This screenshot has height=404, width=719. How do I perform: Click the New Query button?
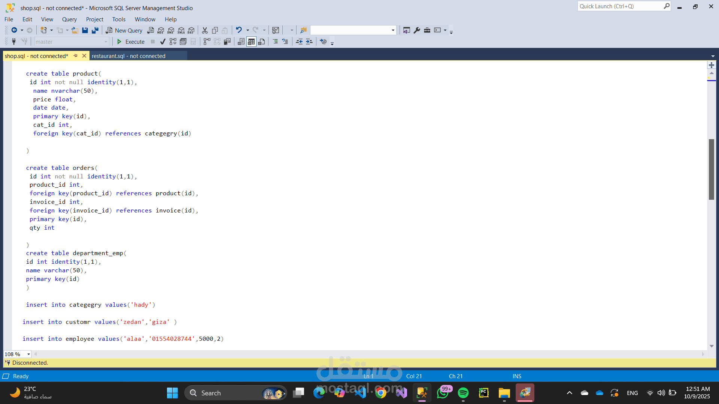point(124,30)
